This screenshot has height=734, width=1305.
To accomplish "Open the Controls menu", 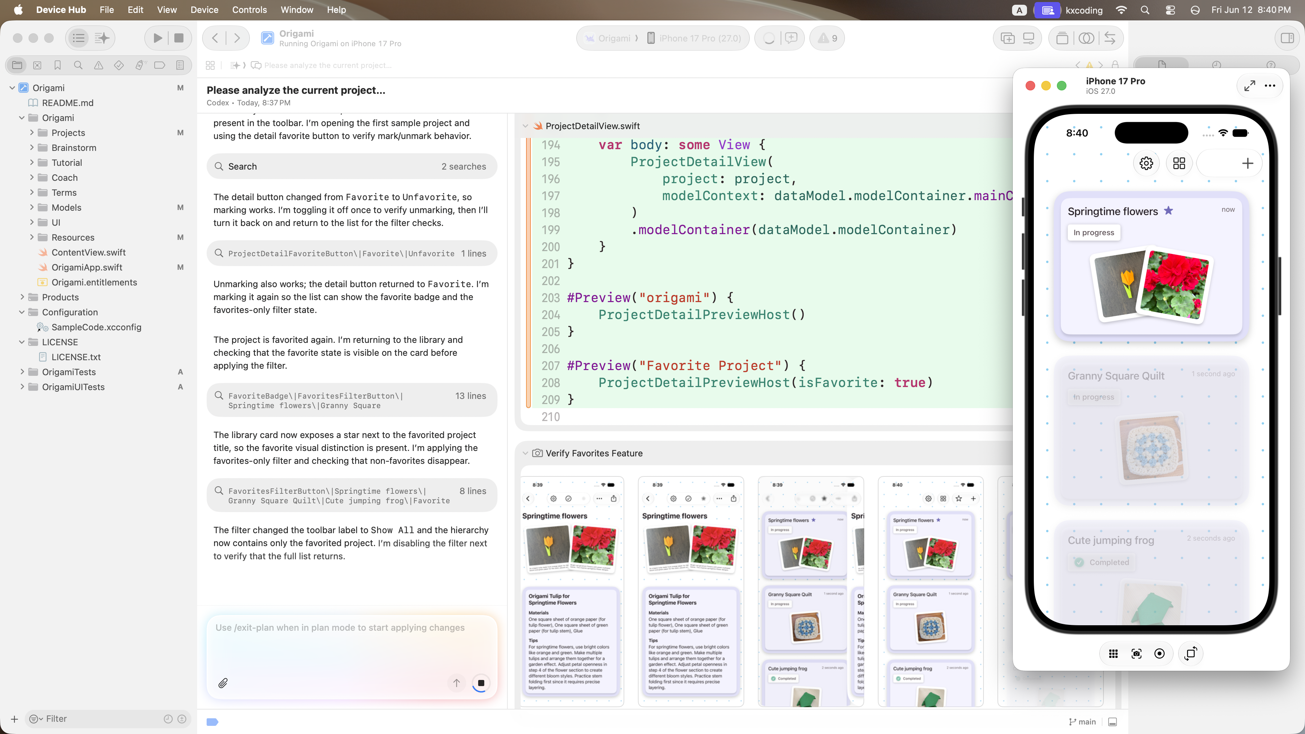I will click(249, 10).
